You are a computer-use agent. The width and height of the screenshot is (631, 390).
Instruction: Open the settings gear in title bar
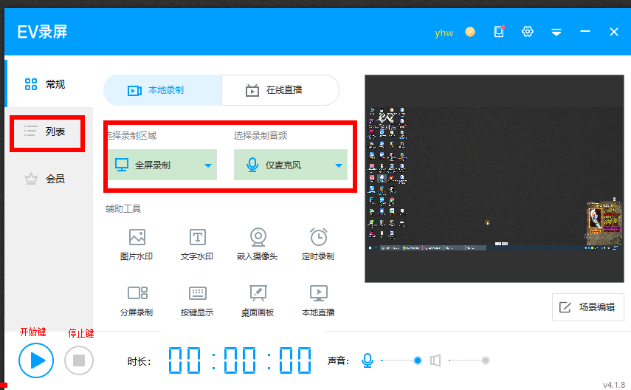pyautogui.click(x=528, y=32)
